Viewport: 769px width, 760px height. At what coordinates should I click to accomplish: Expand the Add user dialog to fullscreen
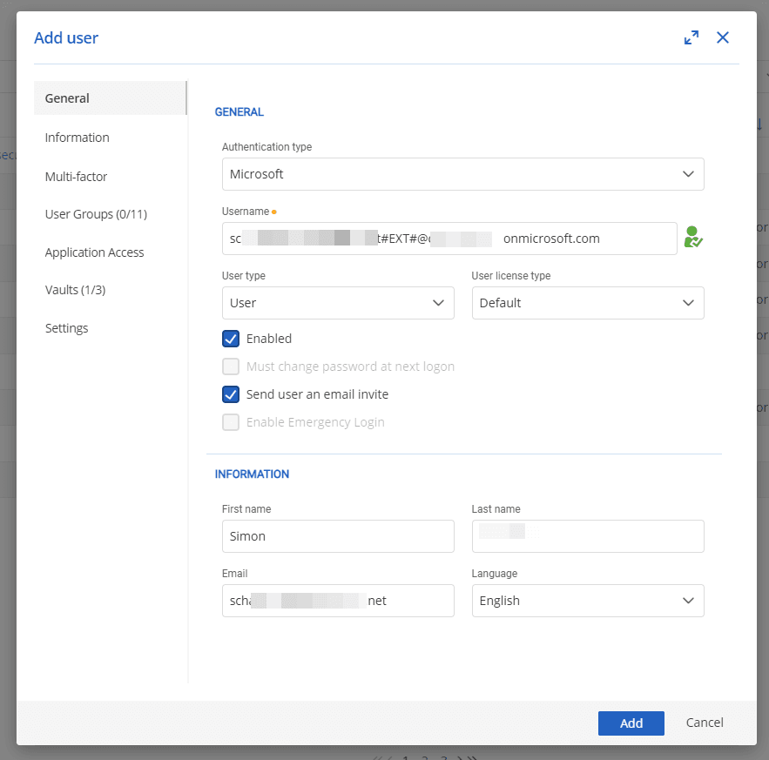[x=691, y=37]
